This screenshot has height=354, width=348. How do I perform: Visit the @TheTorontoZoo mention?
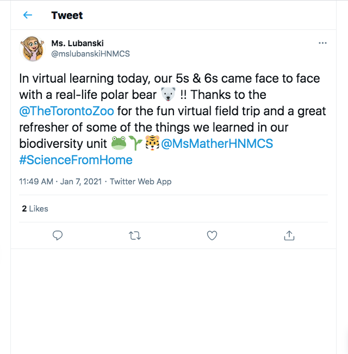66,111
